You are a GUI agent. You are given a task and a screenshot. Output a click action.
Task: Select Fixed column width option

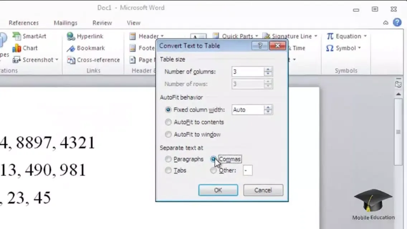click(195, 110)
